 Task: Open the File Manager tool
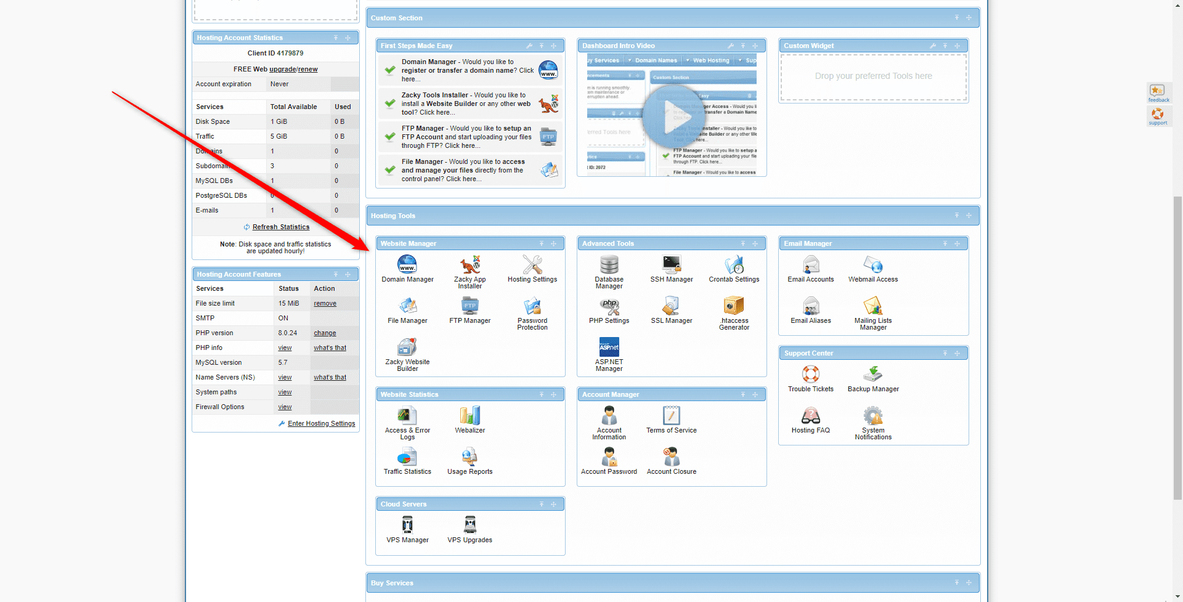(407, 310)
